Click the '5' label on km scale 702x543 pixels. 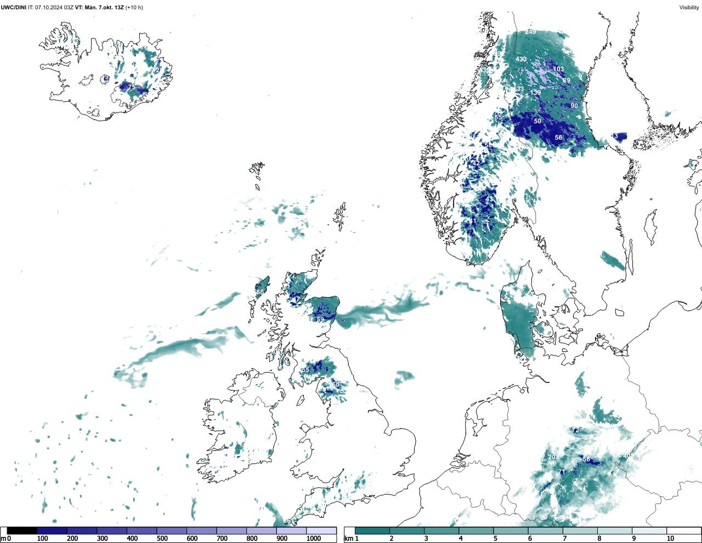495,539
